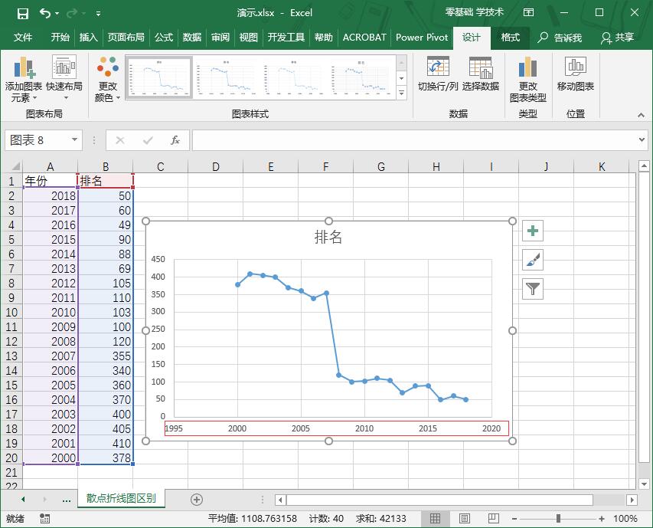Expand the chart styles gallery
This screenshot has width=653, height=528.
coord(401,93)
